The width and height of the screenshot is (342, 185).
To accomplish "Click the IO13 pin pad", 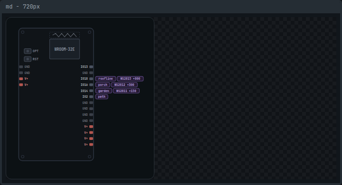I will pyautogui.click(x=91, y=67).
